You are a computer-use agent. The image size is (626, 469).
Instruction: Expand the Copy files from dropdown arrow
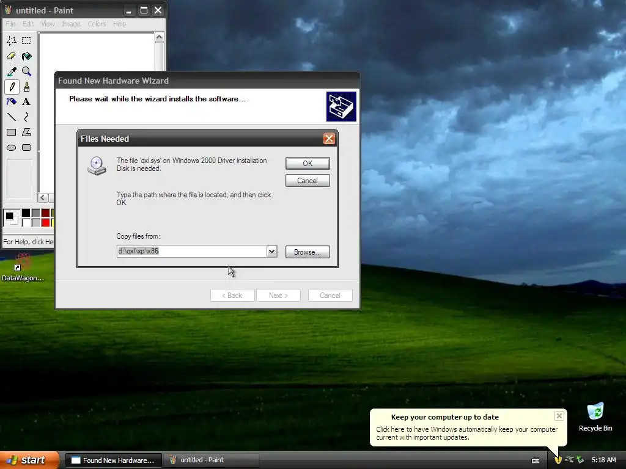271,251
